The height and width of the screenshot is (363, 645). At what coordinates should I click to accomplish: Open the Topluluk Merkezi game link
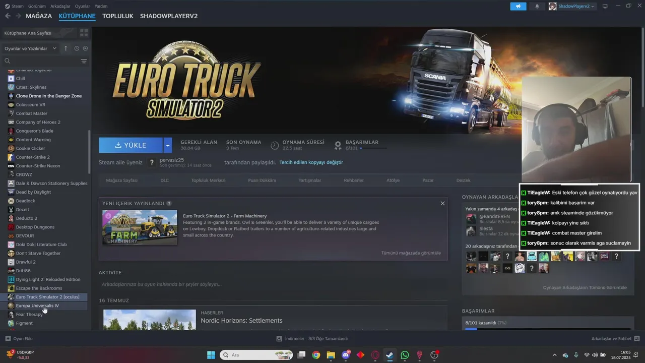[x=208, y=180]
